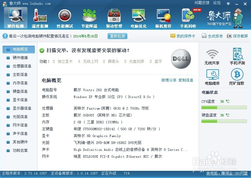Click the High Definition Audio sound card text
The height and width of the screenshot is (178, 251).
pyautogui.click(x=131, y=150)
